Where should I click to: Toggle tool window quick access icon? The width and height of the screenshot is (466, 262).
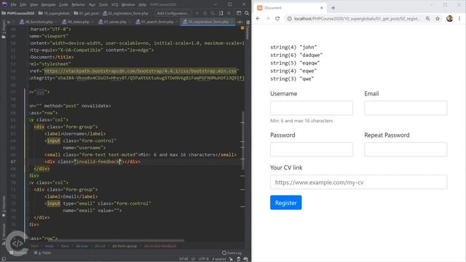click(x=4, y=259)
